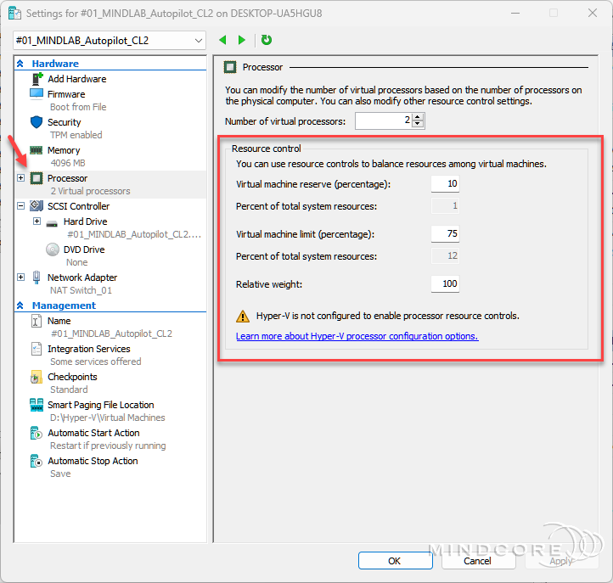This screenshot has width=613, height=583.
Task: Click the 'TPM enabled' text
Action: click(76, 135)
